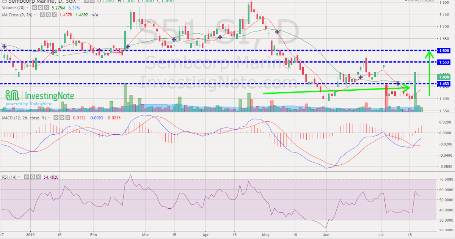Open the Sembcorp Marine title dropdown arrow
455x239 pixels.
[x=79, y=2]
